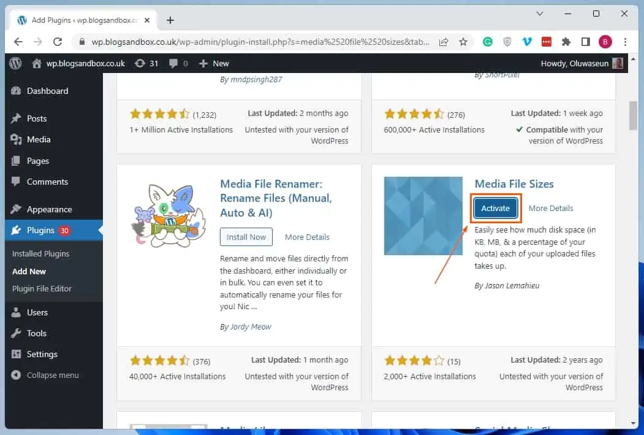Click the text '600,000+ Active Installations'

(x=434, y=129)
